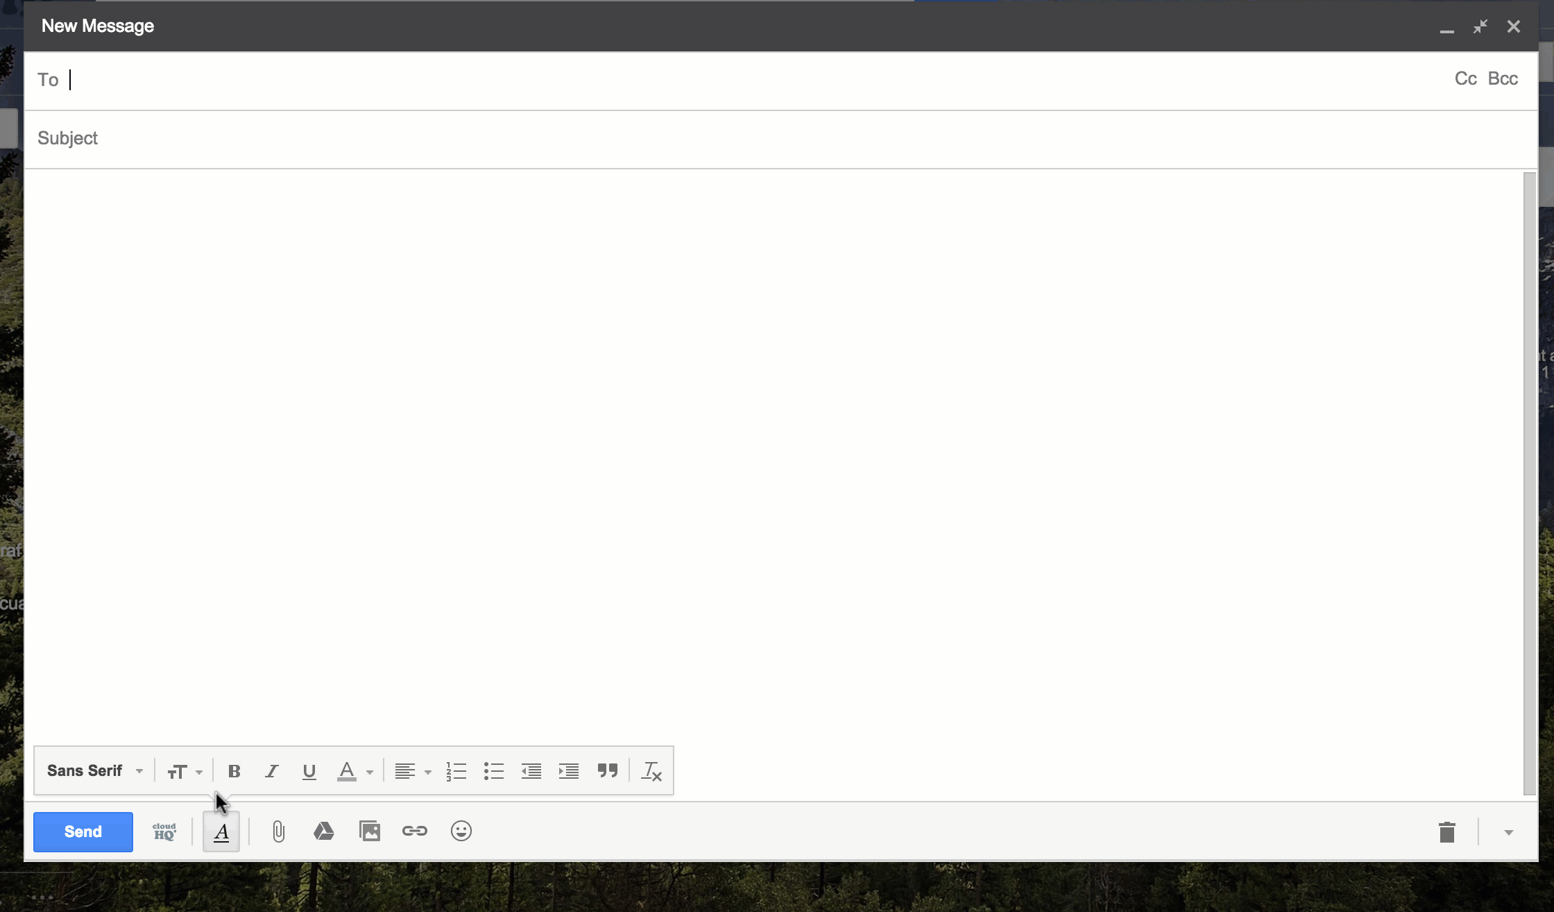Click the CloudHQ plugin icon
This screenshot has width=1554, height=912.
pos(164,831)
